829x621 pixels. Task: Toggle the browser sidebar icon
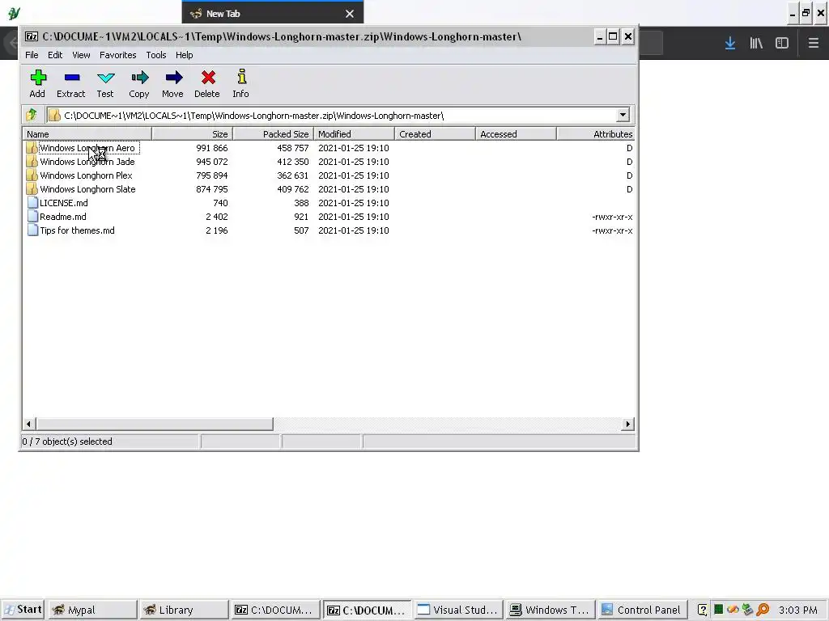(782, 43)
